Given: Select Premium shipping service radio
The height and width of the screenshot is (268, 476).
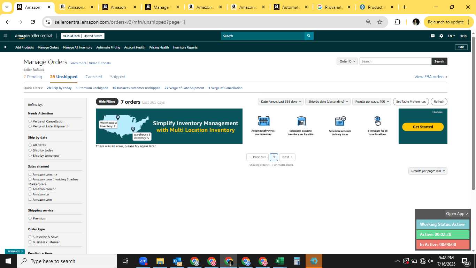Looking at the screenshot, I should [x=30, y=218].
